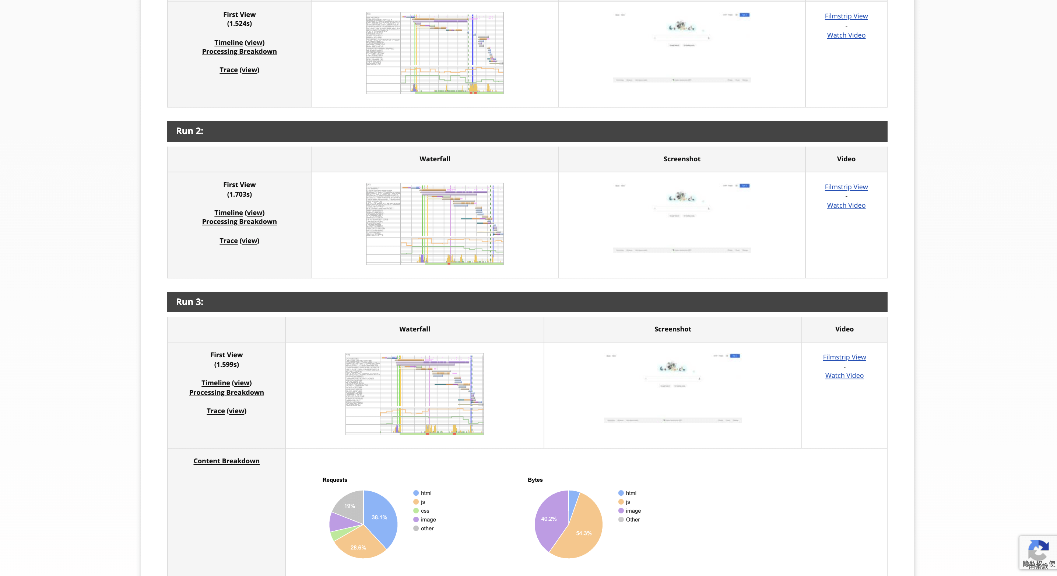Click Run 2 Trace link

(x=228, y=241)
